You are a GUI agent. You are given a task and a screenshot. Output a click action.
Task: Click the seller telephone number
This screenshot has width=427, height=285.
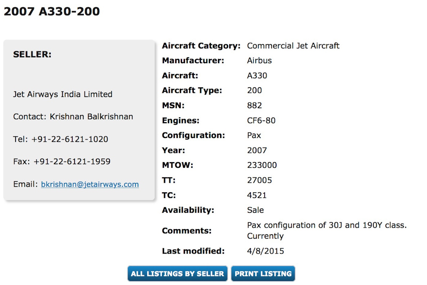pos(70,139)
